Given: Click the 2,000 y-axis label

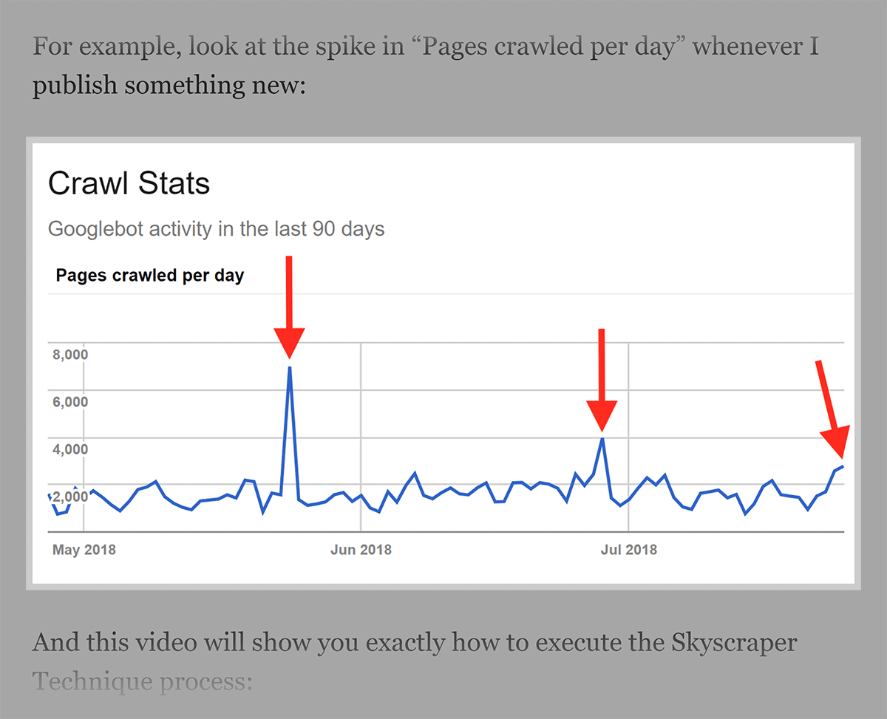Looking at the screenshot, I should (x=69, y=497).
